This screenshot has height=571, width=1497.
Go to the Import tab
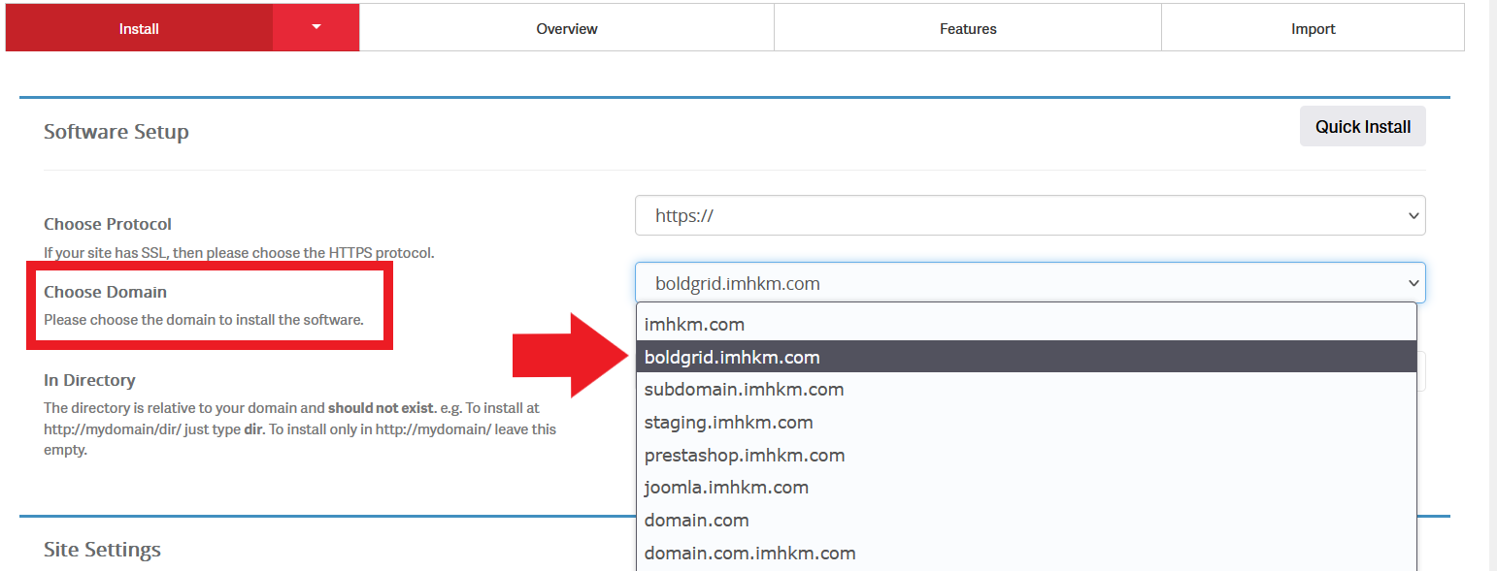coord(1313,28)
